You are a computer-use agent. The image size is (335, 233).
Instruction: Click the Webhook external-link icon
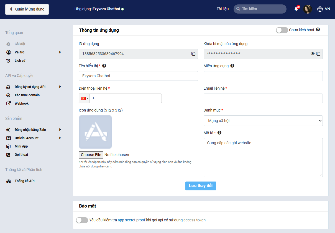(x=9, y=103)
